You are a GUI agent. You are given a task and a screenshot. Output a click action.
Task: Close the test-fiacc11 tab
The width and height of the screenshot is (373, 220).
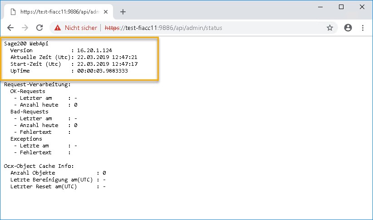(106, 12)
